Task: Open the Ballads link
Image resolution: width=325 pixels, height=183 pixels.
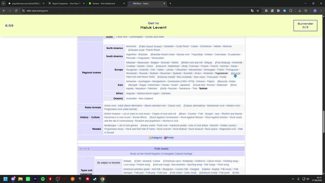Action: (127, 161)
